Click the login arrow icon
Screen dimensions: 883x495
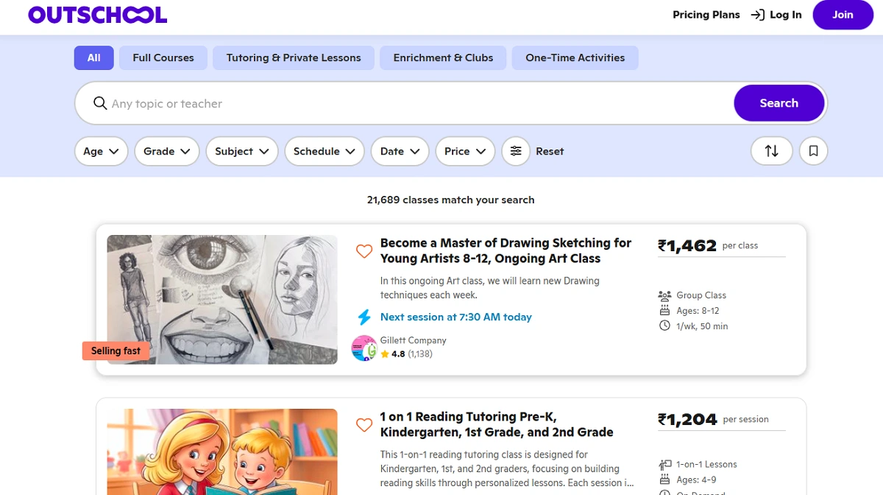click(757, 15)
